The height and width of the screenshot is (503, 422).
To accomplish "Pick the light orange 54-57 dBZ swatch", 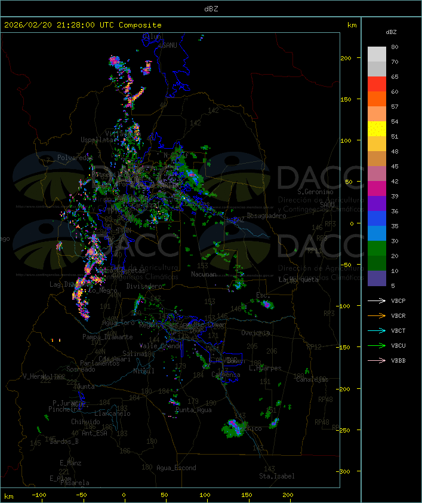I will pyautogui.click(x=377, y=114).
